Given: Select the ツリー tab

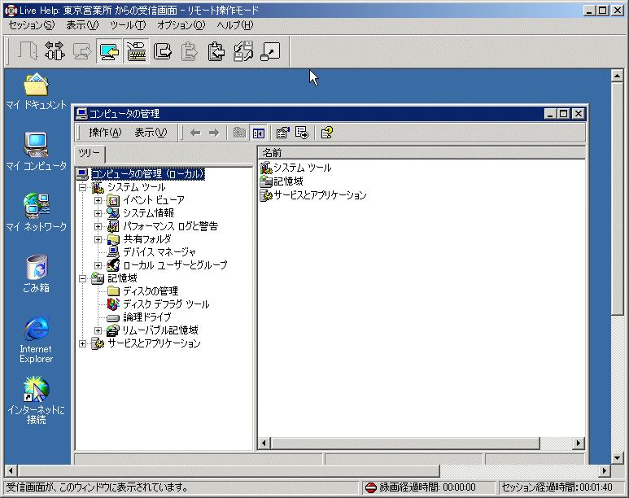Looking at the screenshot, I should pyautogui.click(x=89, y=154).
